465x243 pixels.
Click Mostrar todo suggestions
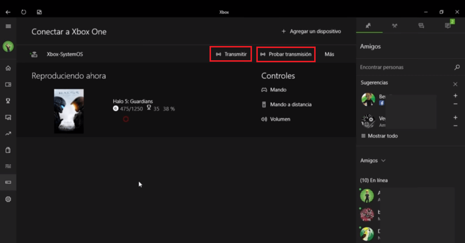pos(380,136)
